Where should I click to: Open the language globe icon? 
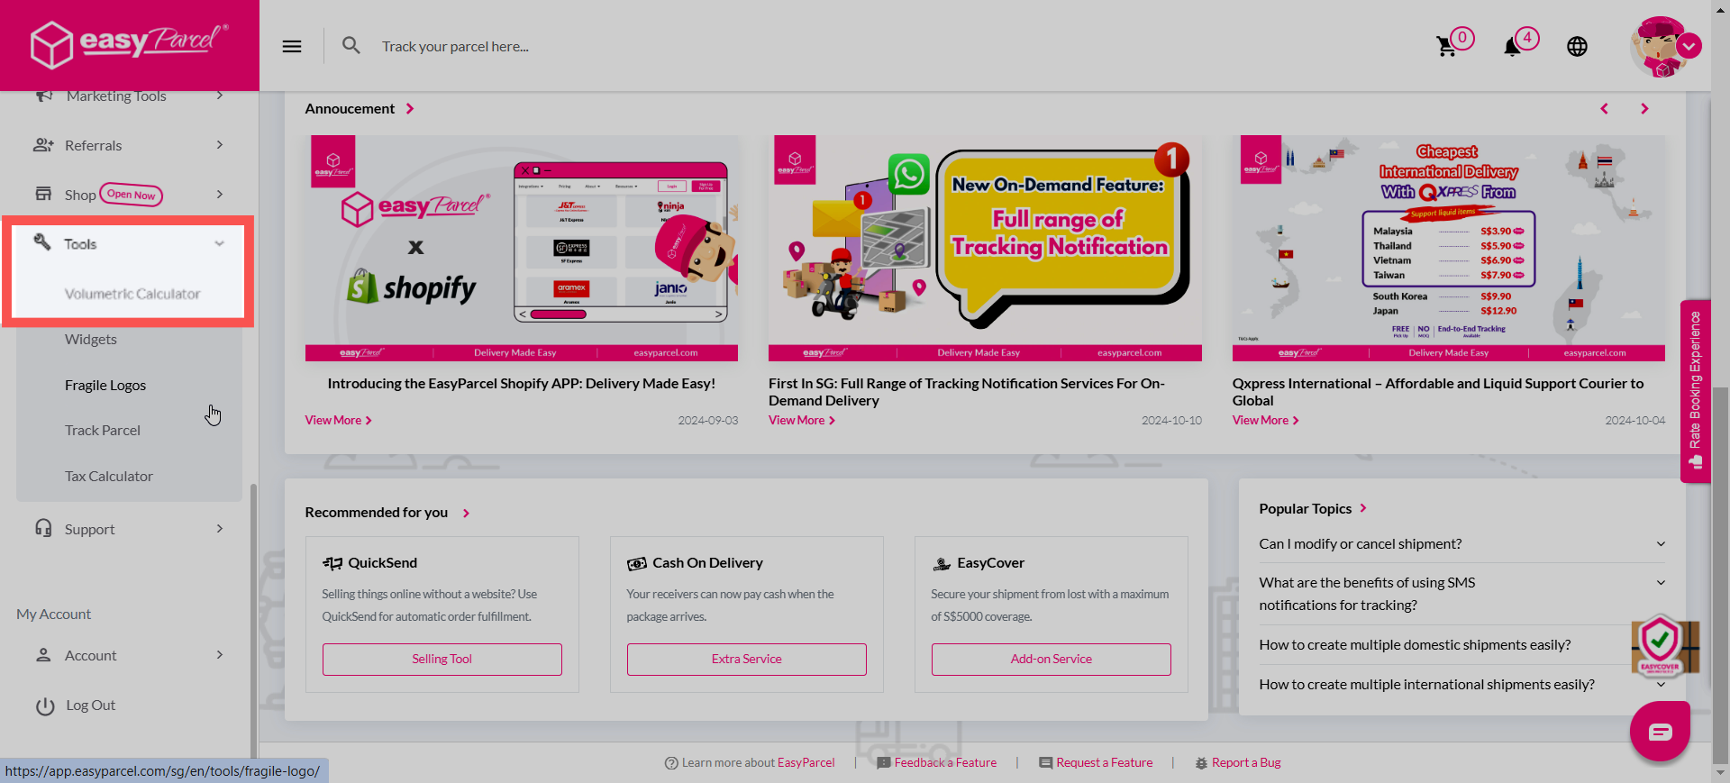[x=1577, y=47]
